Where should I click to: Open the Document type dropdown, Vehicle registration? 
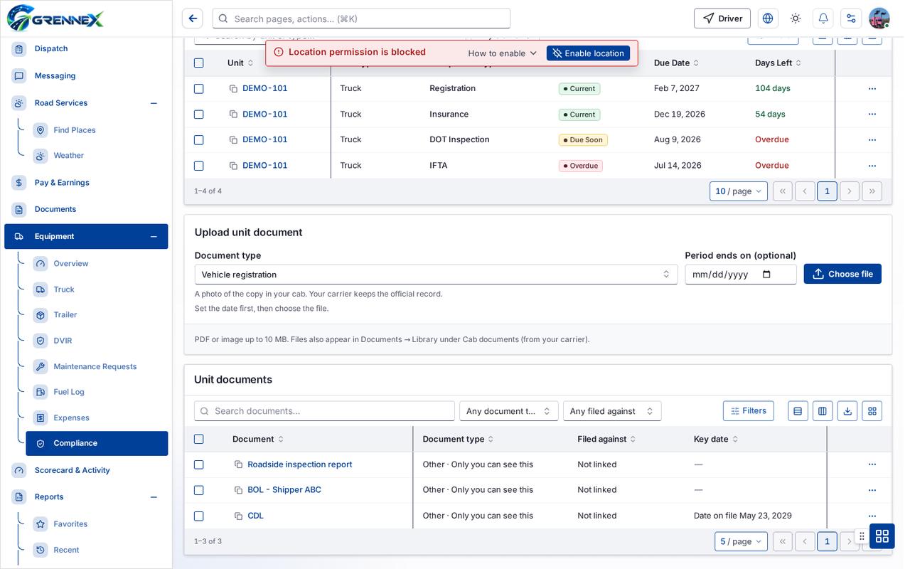tap(436, 275)
